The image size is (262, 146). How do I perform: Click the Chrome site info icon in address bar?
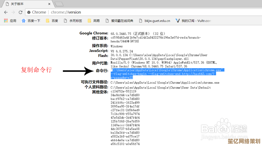coord(29,12)
